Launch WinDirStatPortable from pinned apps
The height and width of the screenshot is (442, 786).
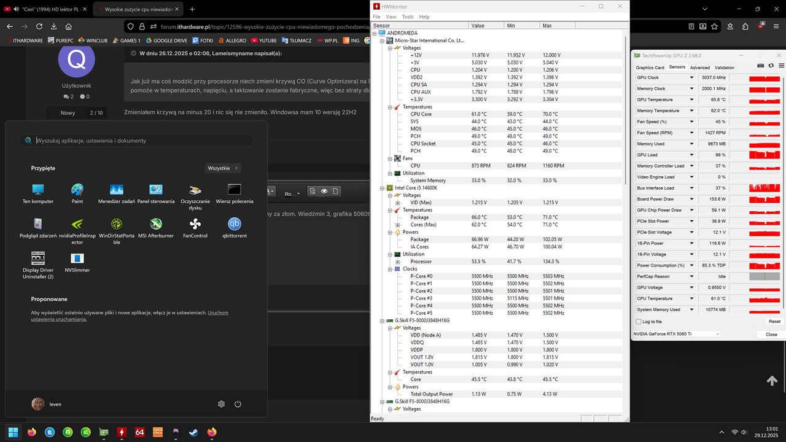[x=117, y=231]
